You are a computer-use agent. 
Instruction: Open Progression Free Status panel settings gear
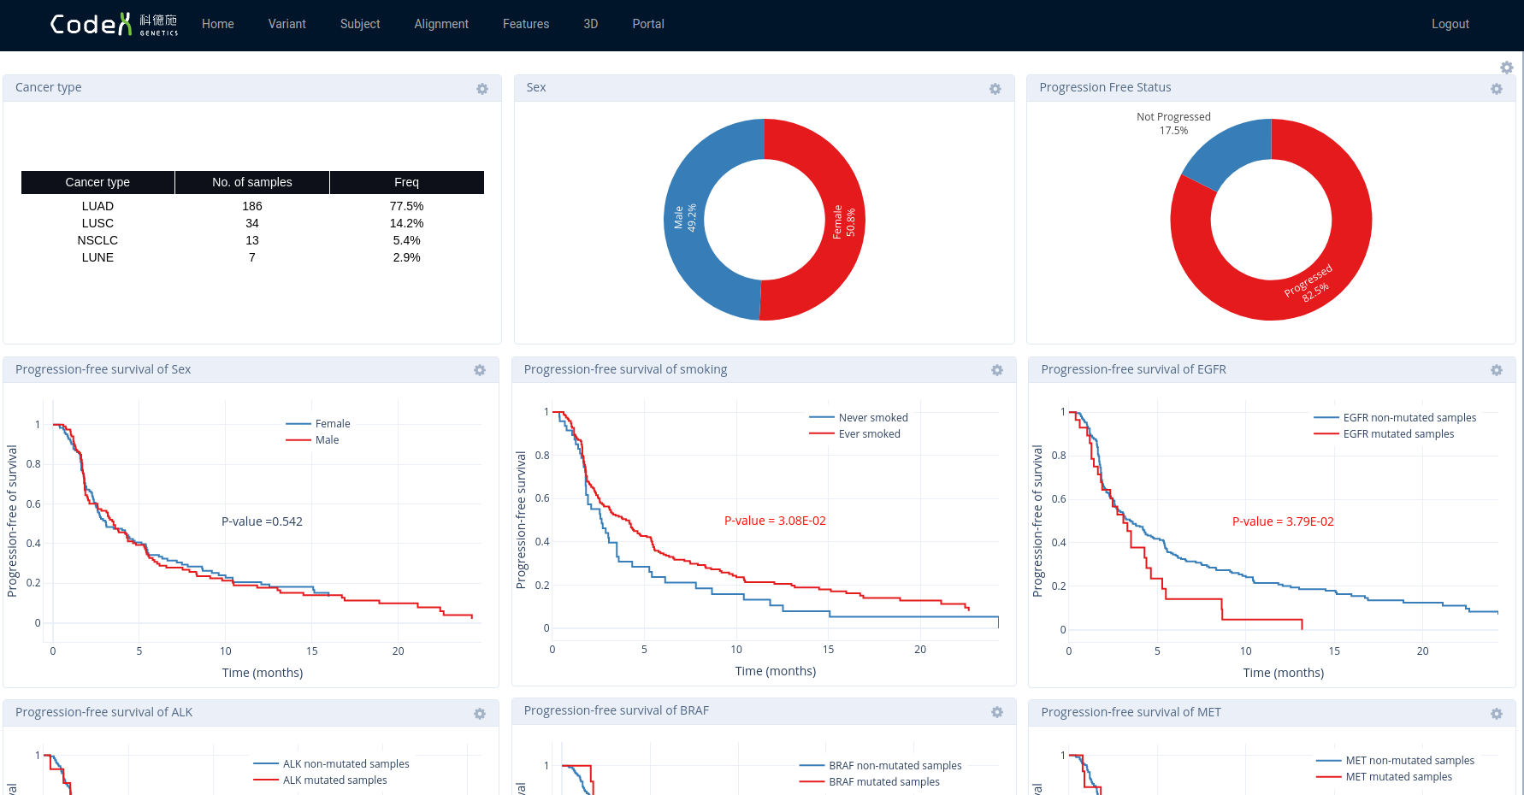(1496, 89)
